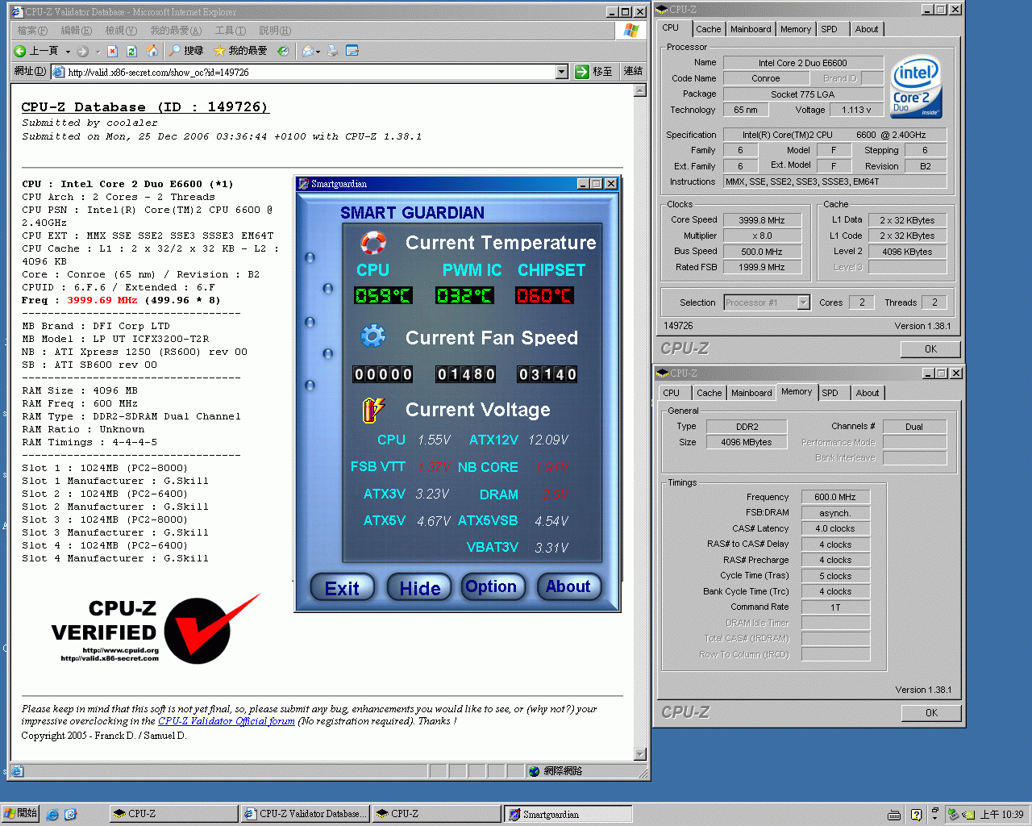Viewport: 1032px width, 826px height.
Task: Switch to Cache tab in lower CPU-Z window
Action: pos(709,393)
